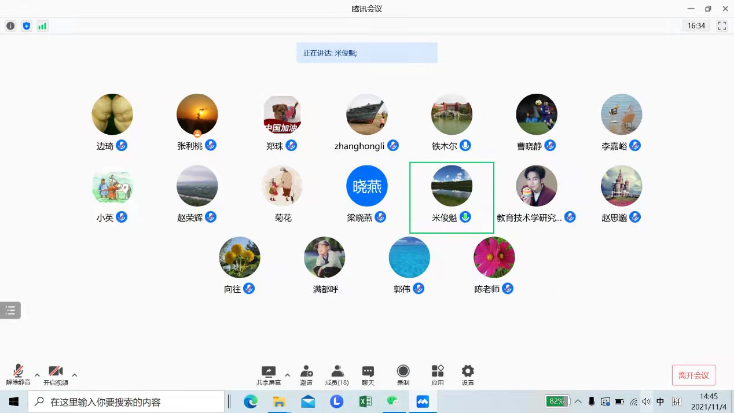This screenshot has height=413, width=734.
Task: Click the blue security shield icon
Action: pyautogui.click(x=26, y=26)
